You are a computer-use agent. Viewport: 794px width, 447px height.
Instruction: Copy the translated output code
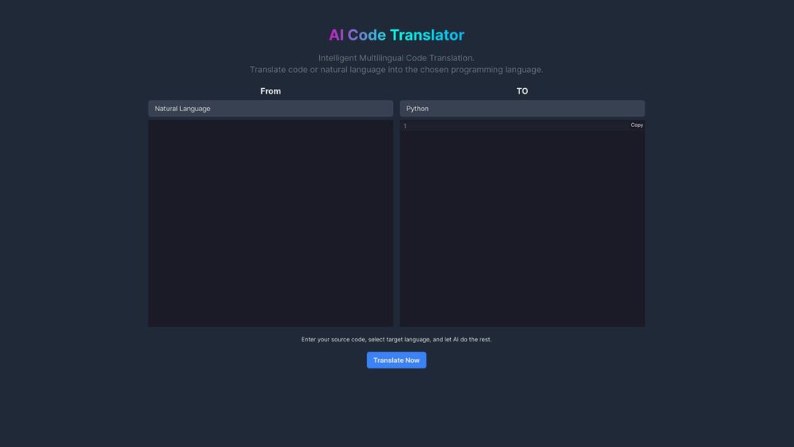637,125
